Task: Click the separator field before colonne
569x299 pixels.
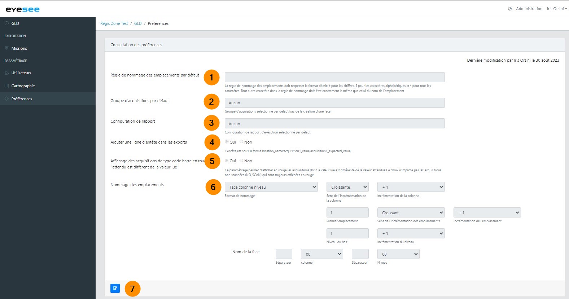Action: coord(284,254)
